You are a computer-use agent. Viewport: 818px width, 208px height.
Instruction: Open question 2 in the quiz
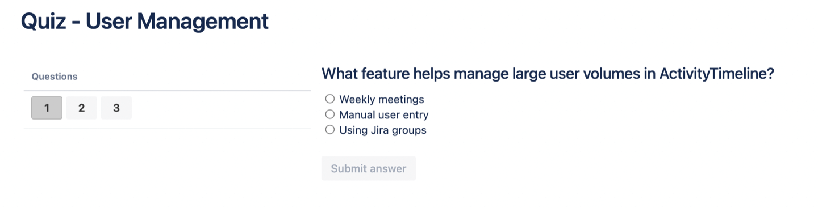(81, 108)
